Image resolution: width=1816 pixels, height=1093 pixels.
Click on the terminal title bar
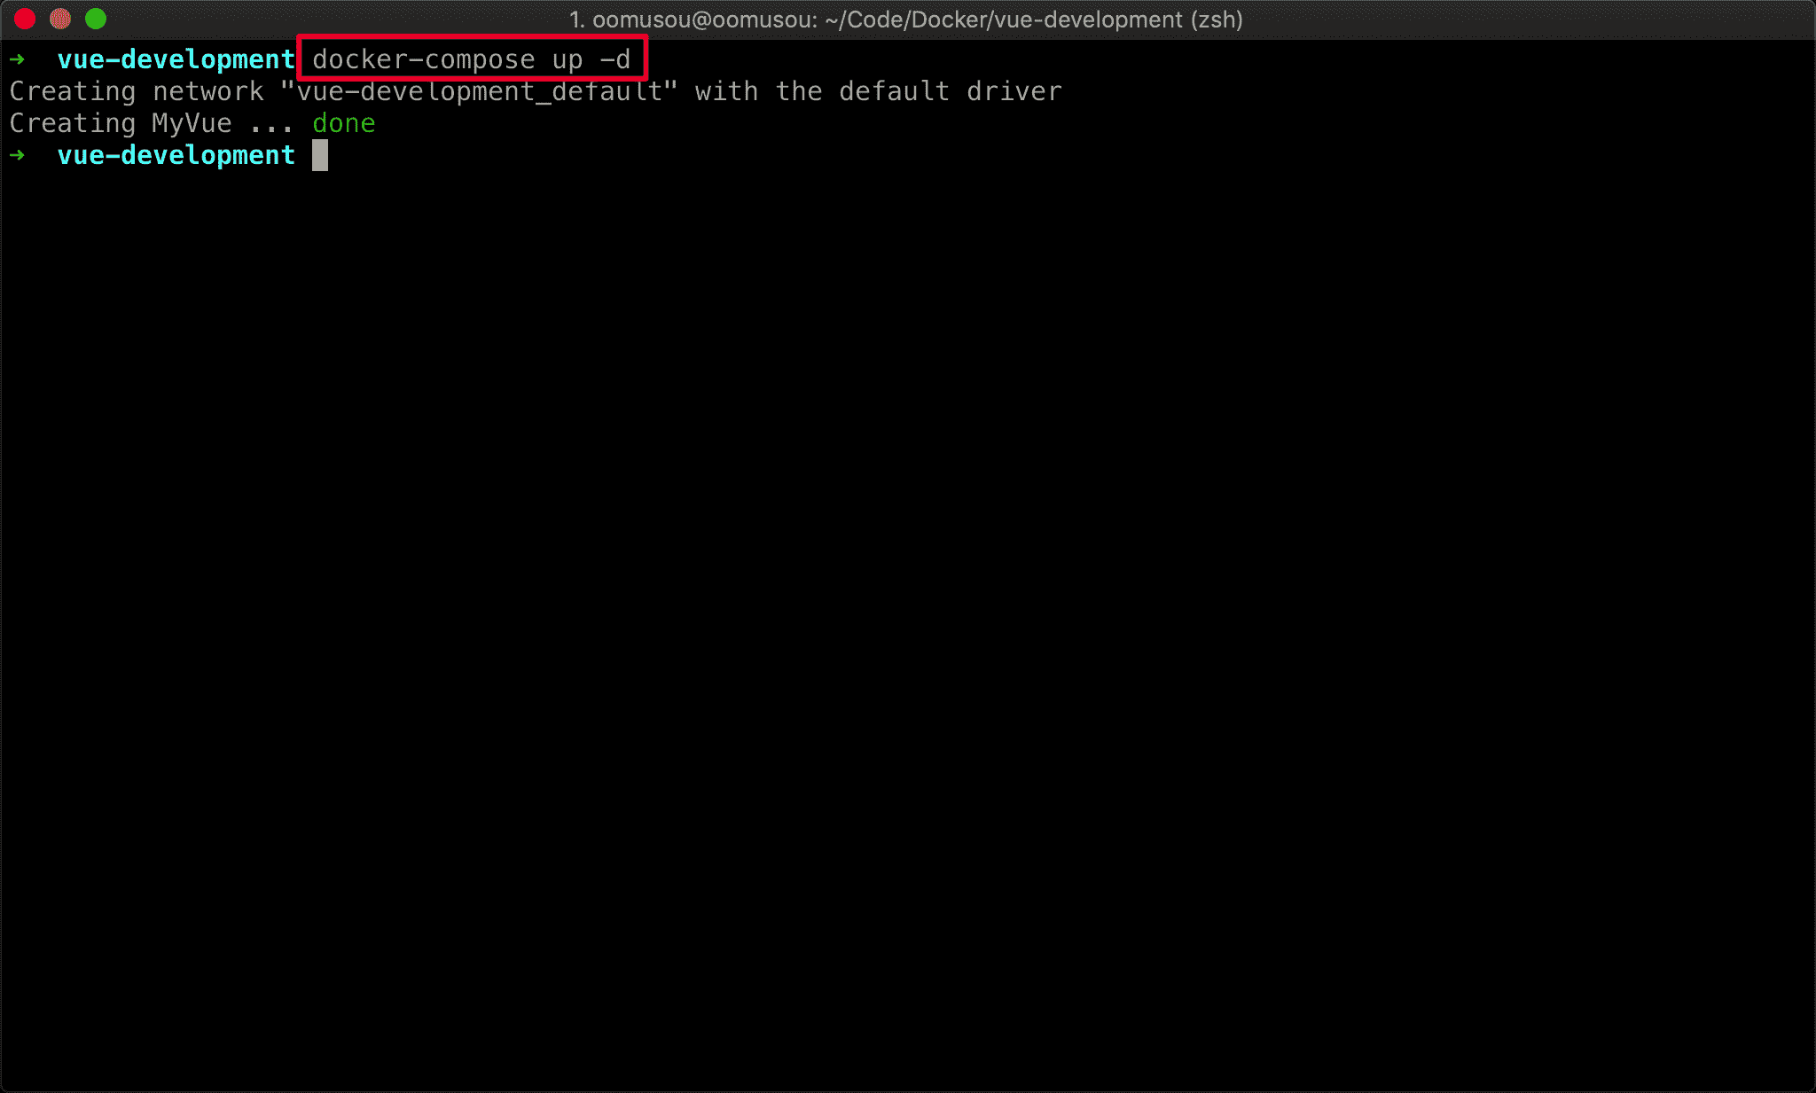(908, 18)
